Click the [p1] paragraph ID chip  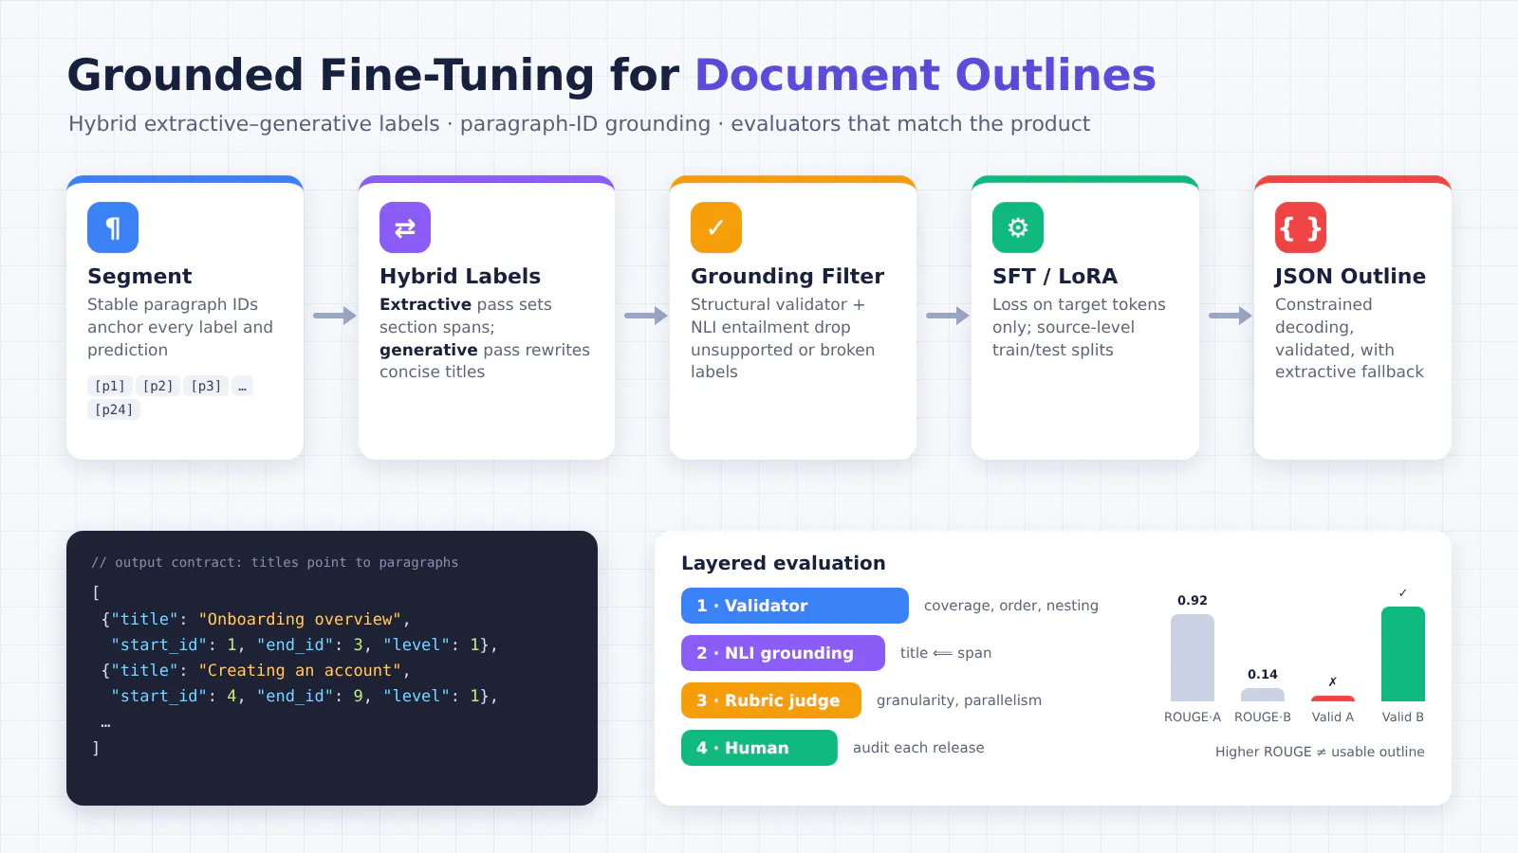point(110,386)
